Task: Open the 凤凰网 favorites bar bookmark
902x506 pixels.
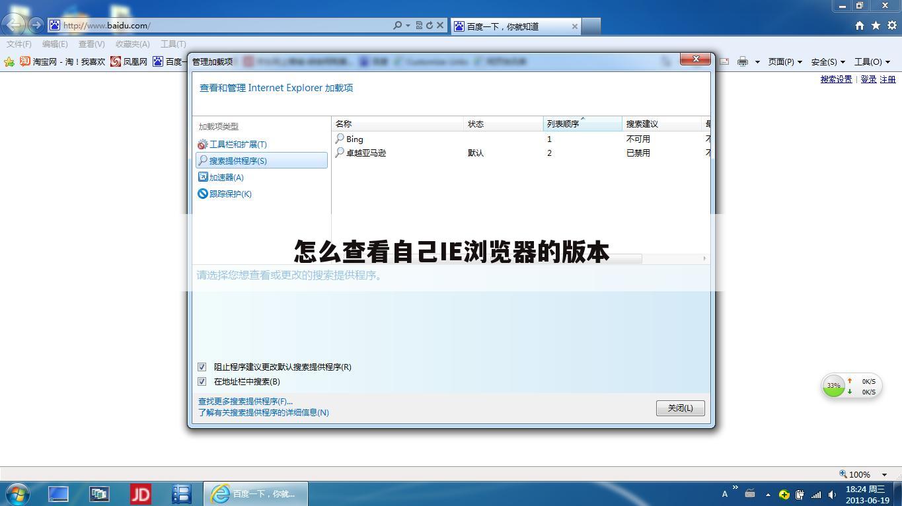Action: (x=129, y=61)
